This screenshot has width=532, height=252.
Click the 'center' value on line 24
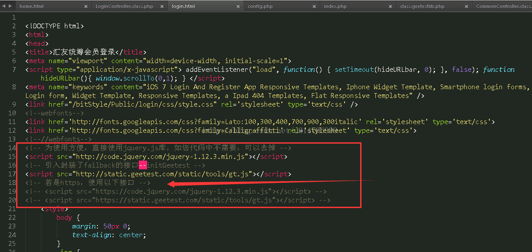[130, 235]
